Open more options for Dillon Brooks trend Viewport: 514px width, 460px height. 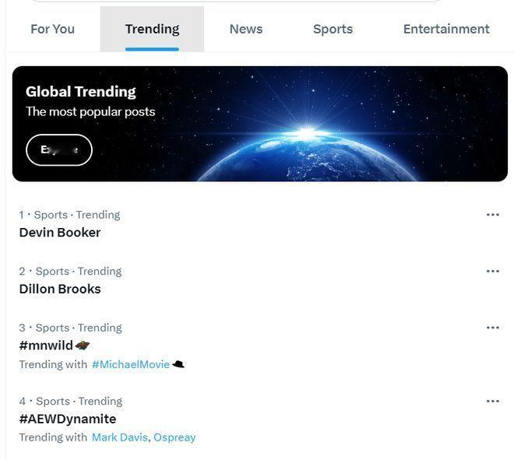[492, 272]
